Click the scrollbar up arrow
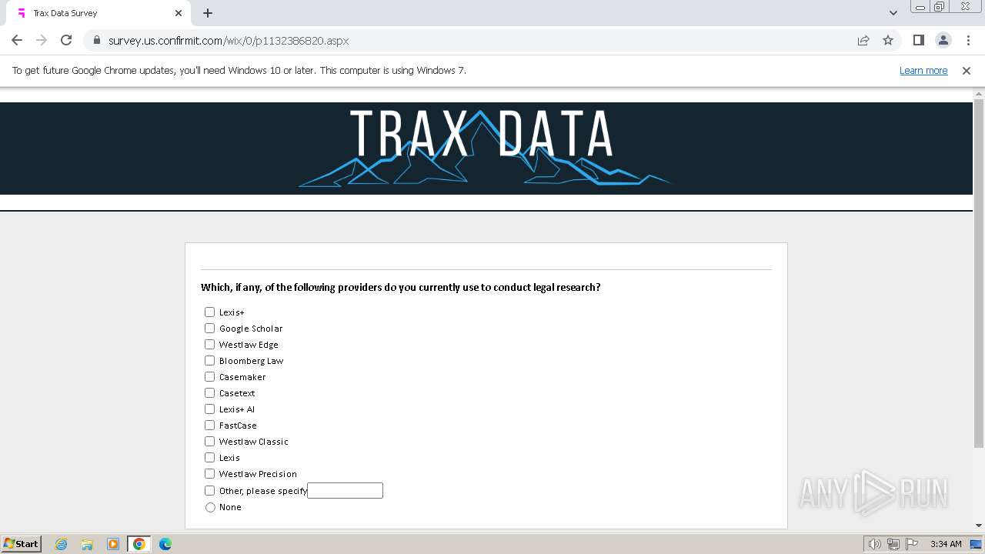 click(979, 93)
